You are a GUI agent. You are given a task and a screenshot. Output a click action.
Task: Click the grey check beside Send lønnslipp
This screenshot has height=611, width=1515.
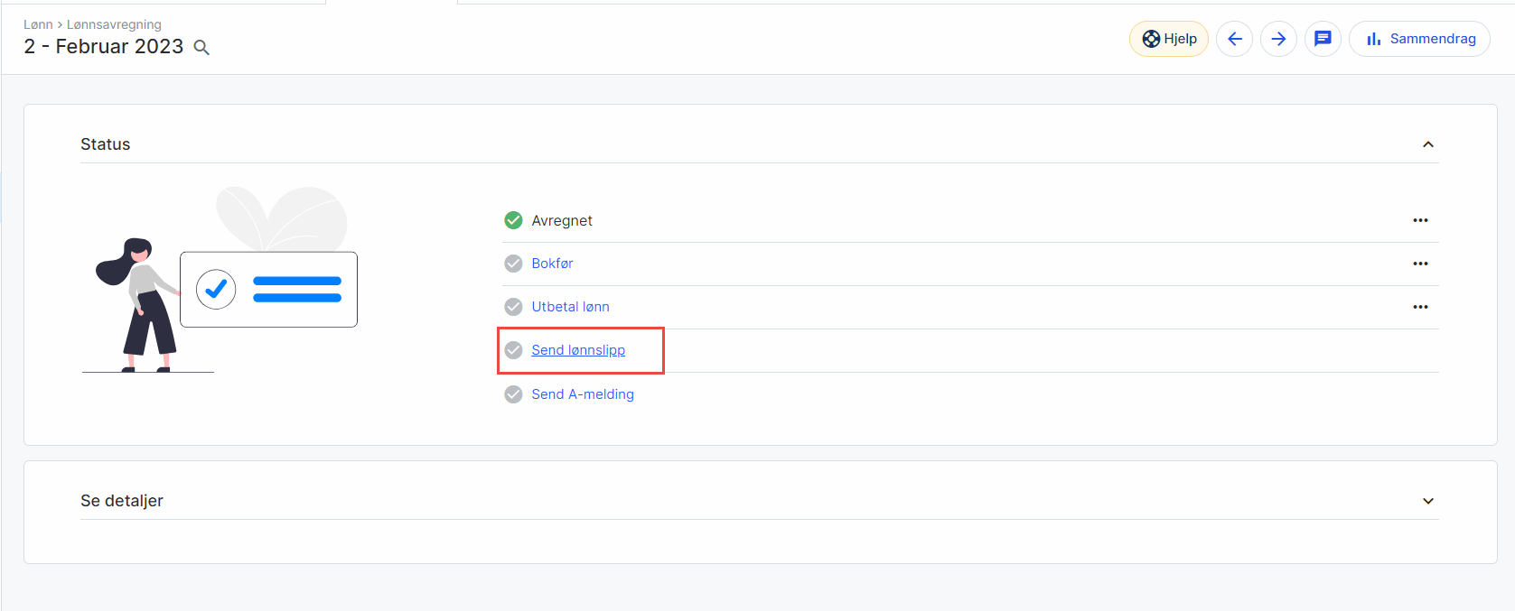[x=513, y=350]
